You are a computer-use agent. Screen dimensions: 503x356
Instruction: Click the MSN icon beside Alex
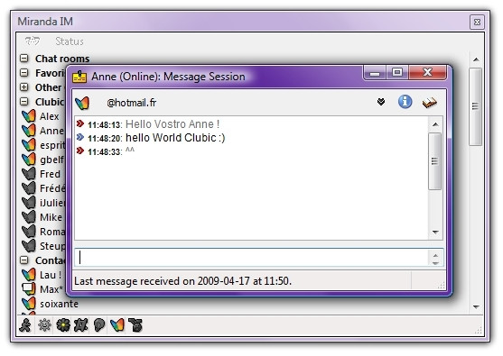pyautogui.click(x=29, y=116)
